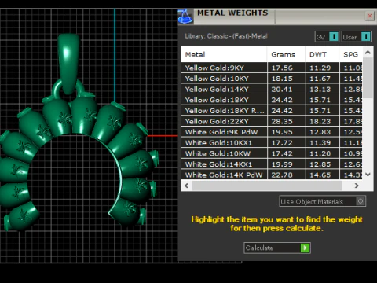Select the Yellow Gold:18KY R... row
This screenshot has width=377, height=283.
272,111
